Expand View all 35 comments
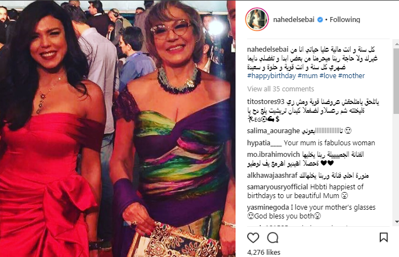 pos(281,89)
